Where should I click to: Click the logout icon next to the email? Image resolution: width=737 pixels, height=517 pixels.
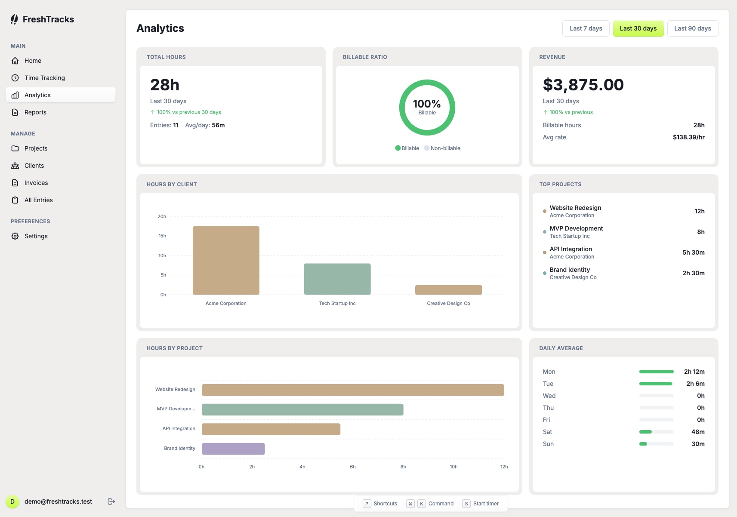[111, 501]
